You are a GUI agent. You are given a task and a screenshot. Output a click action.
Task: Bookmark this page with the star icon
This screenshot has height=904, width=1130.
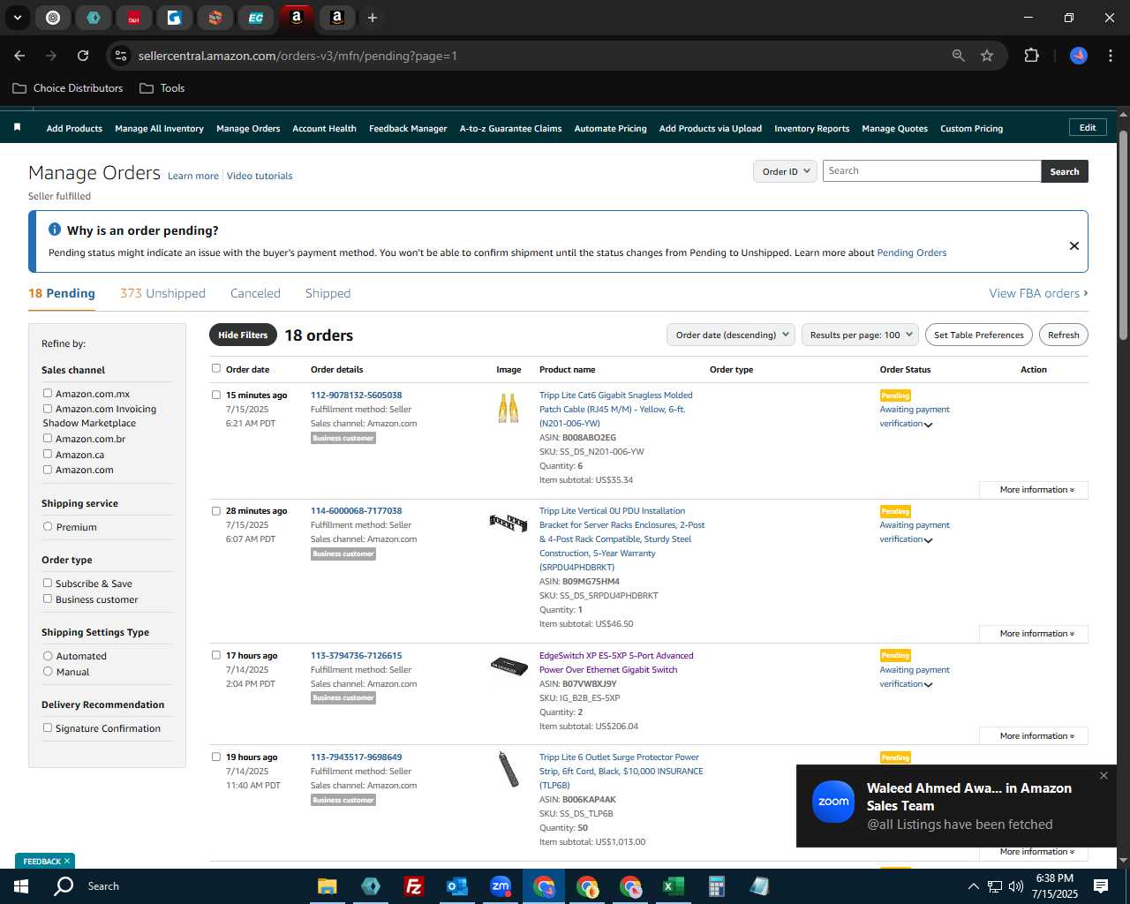[987, 56]
